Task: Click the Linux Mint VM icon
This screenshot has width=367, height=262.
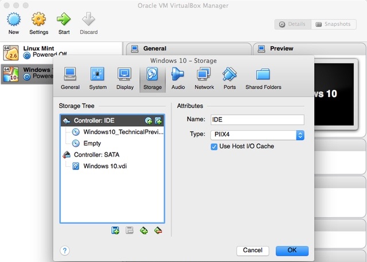Action: click(11, 53)
